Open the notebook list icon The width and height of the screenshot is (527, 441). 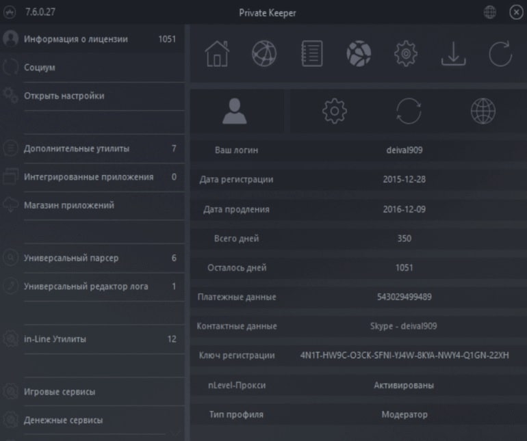pos(312,54)
